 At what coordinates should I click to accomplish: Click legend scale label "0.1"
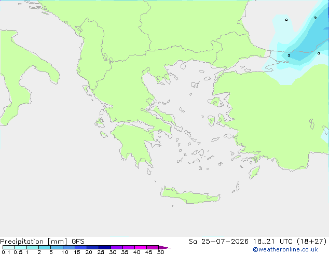[6, 252]
